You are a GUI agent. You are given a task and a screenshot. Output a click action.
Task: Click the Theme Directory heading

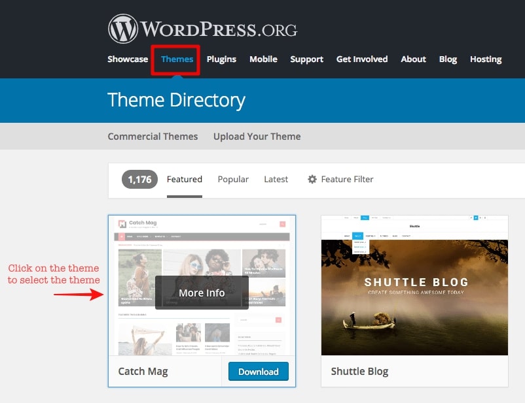click(177, 100)
